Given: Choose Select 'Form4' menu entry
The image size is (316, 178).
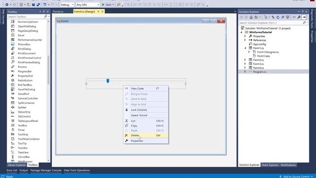Looking at the screenshot, I should coord(146,115).
